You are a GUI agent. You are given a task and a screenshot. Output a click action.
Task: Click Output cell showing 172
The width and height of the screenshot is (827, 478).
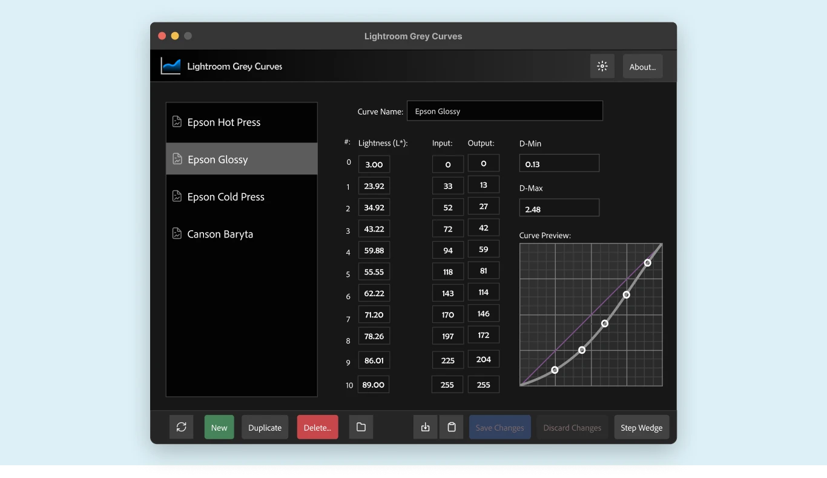[484, 335]
